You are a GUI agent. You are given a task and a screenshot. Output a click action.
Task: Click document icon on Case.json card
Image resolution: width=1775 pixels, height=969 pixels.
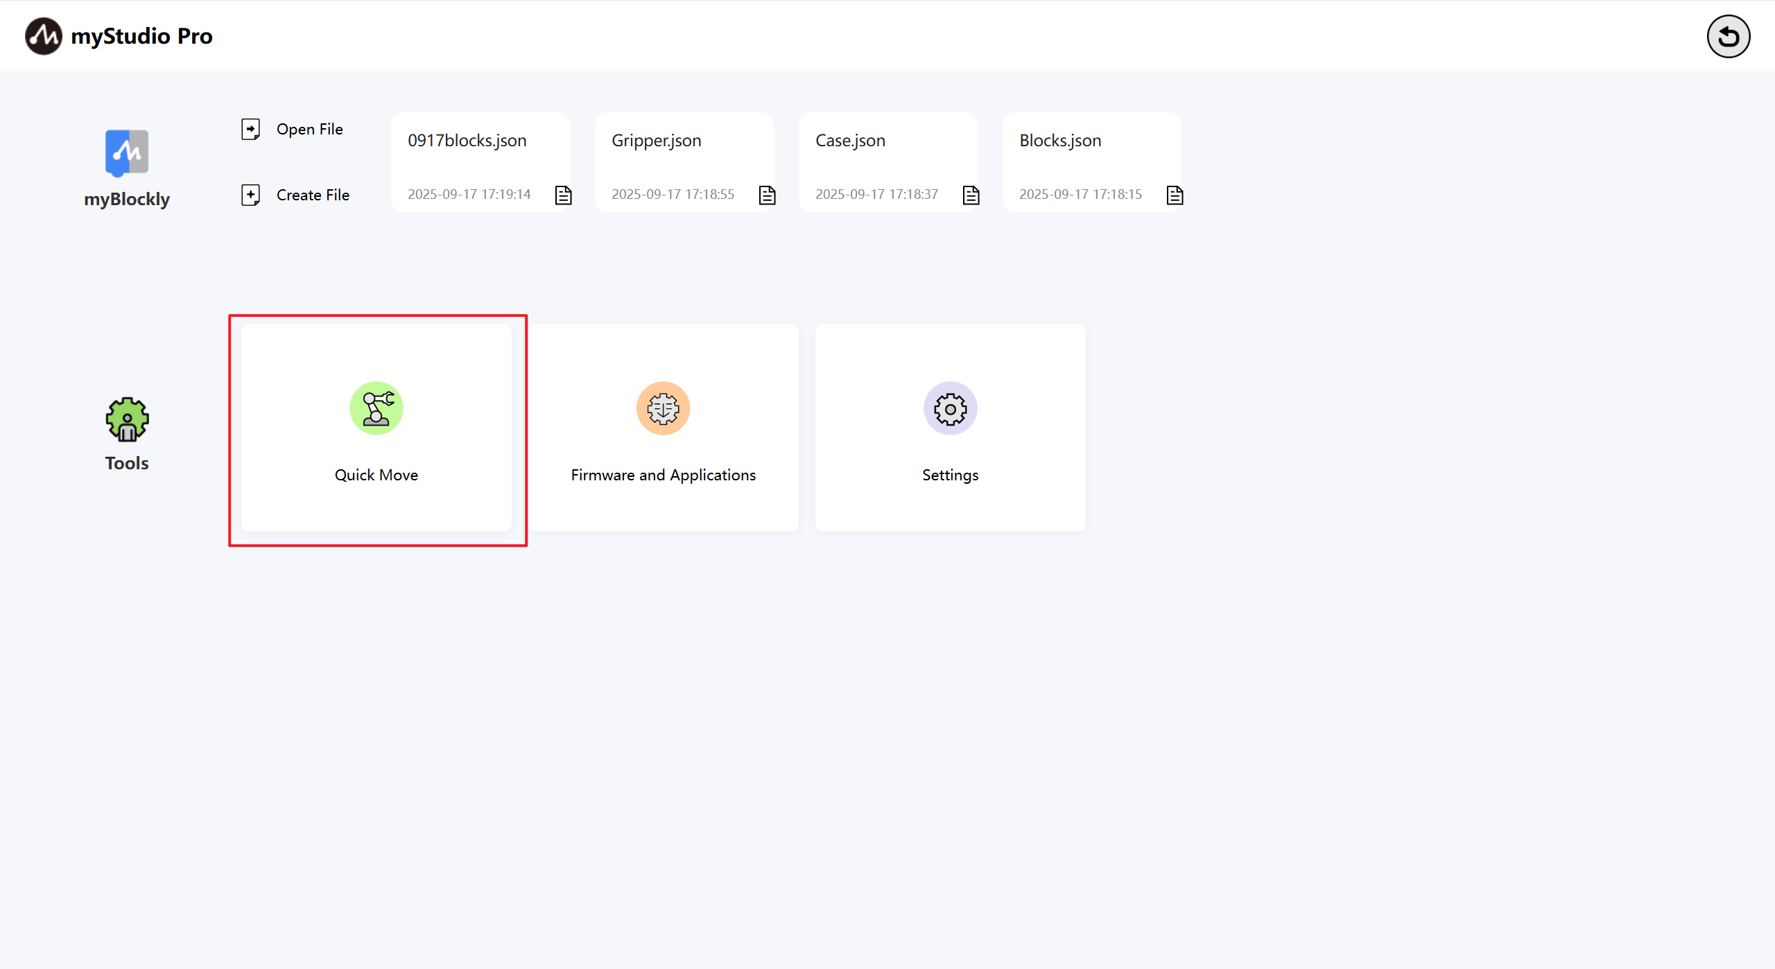coord(971,195)
